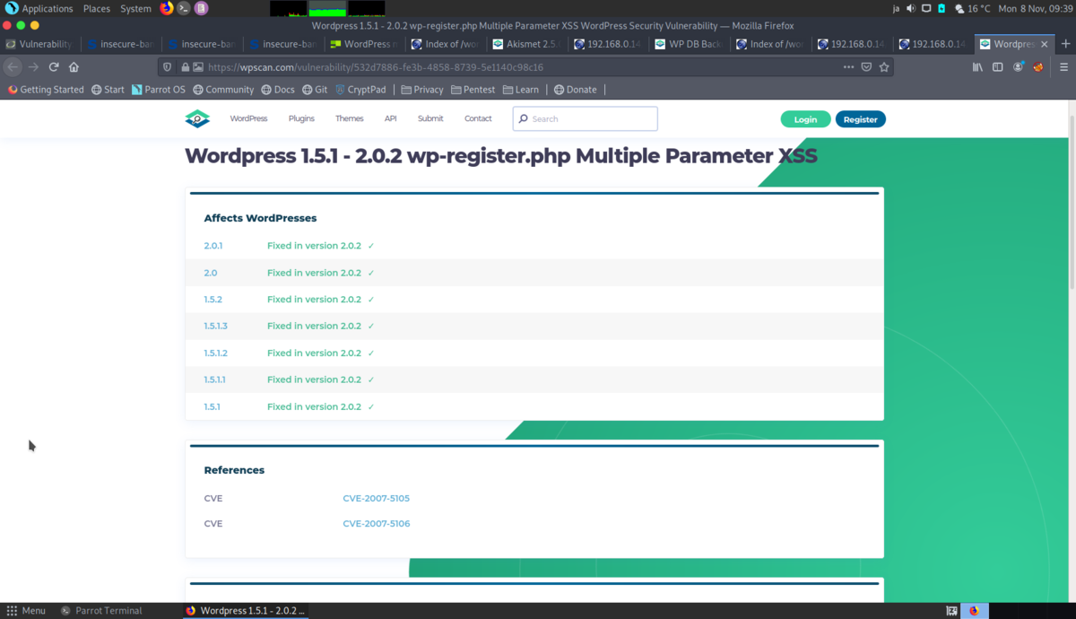Open the Contact nav link

coord(478,118)
